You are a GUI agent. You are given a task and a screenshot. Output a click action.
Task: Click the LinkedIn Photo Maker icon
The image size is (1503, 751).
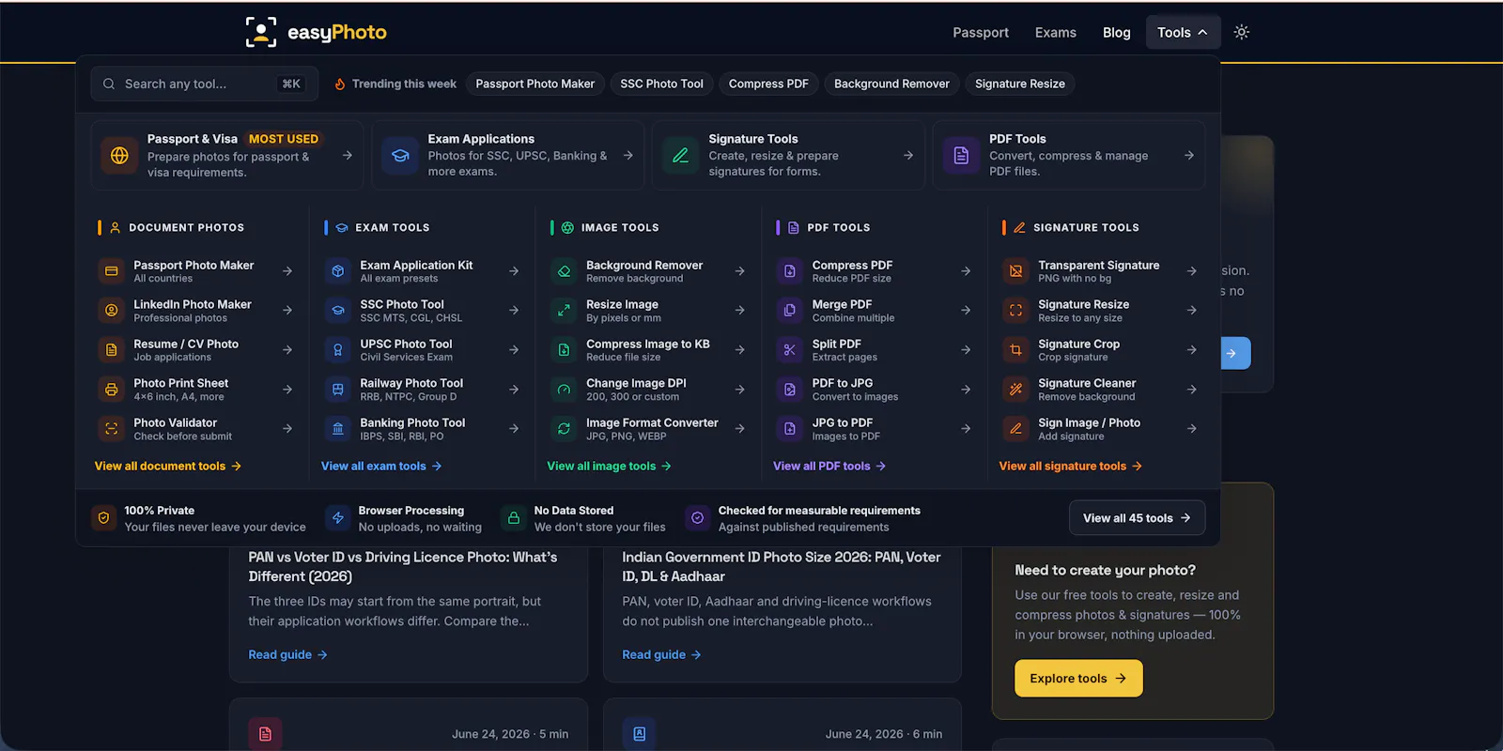[x=112, y=310]
